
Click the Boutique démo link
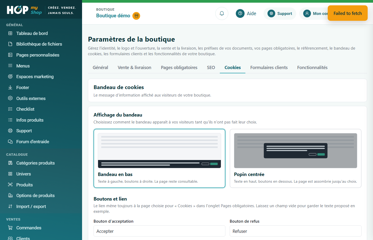113,16
